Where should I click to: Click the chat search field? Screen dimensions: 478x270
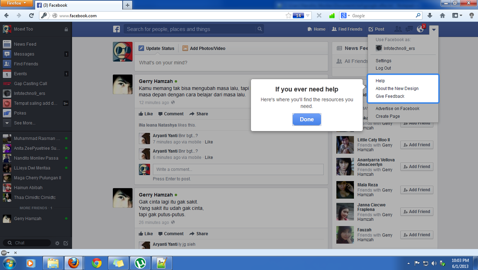[27, 243]
